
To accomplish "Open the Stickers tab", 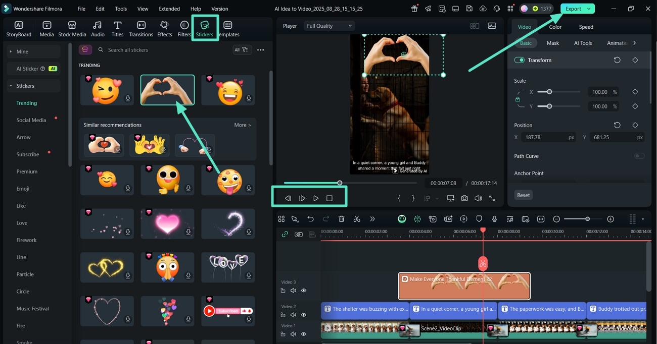I will [205, 28].
